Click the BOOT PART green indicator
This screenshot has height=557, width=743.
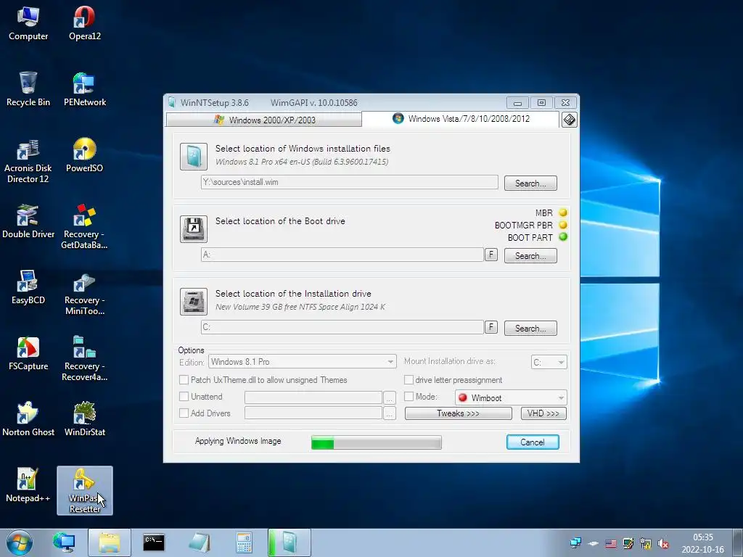click(563, 237)
